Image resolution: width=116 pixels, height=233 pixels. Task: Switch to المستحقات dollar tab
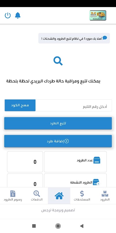coord(82,196)
